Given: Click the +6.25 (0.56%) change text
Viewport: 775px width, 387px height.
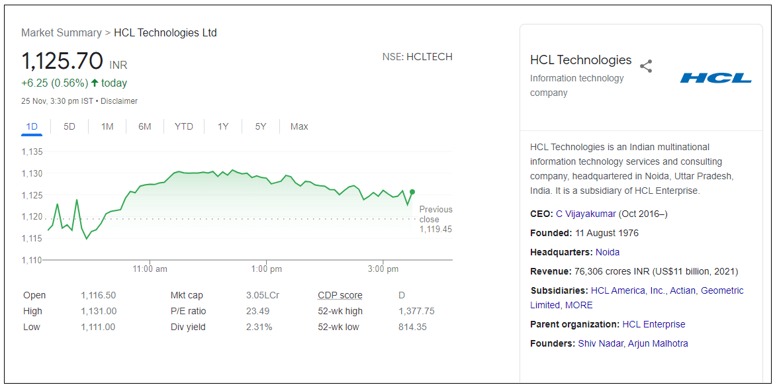Looking at the screenshot, I should (55, 83).
